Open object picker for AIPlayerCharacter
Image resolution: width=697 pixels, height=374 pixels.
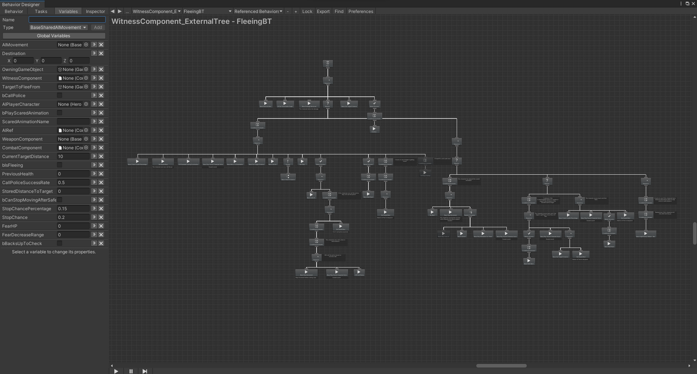86,104
